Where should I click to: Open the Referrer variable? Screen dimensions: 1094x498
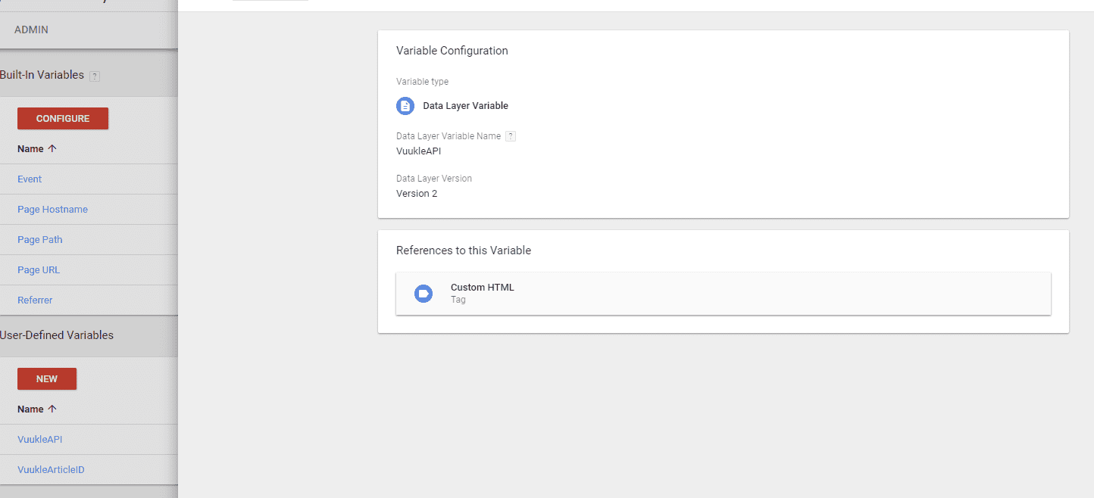pyautogui.click(x=35, y=300)
